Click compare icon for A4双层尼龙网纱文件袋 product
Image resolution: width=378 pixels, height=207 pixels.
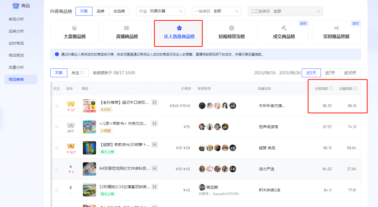pyautogui.click(x=155, y=168)
